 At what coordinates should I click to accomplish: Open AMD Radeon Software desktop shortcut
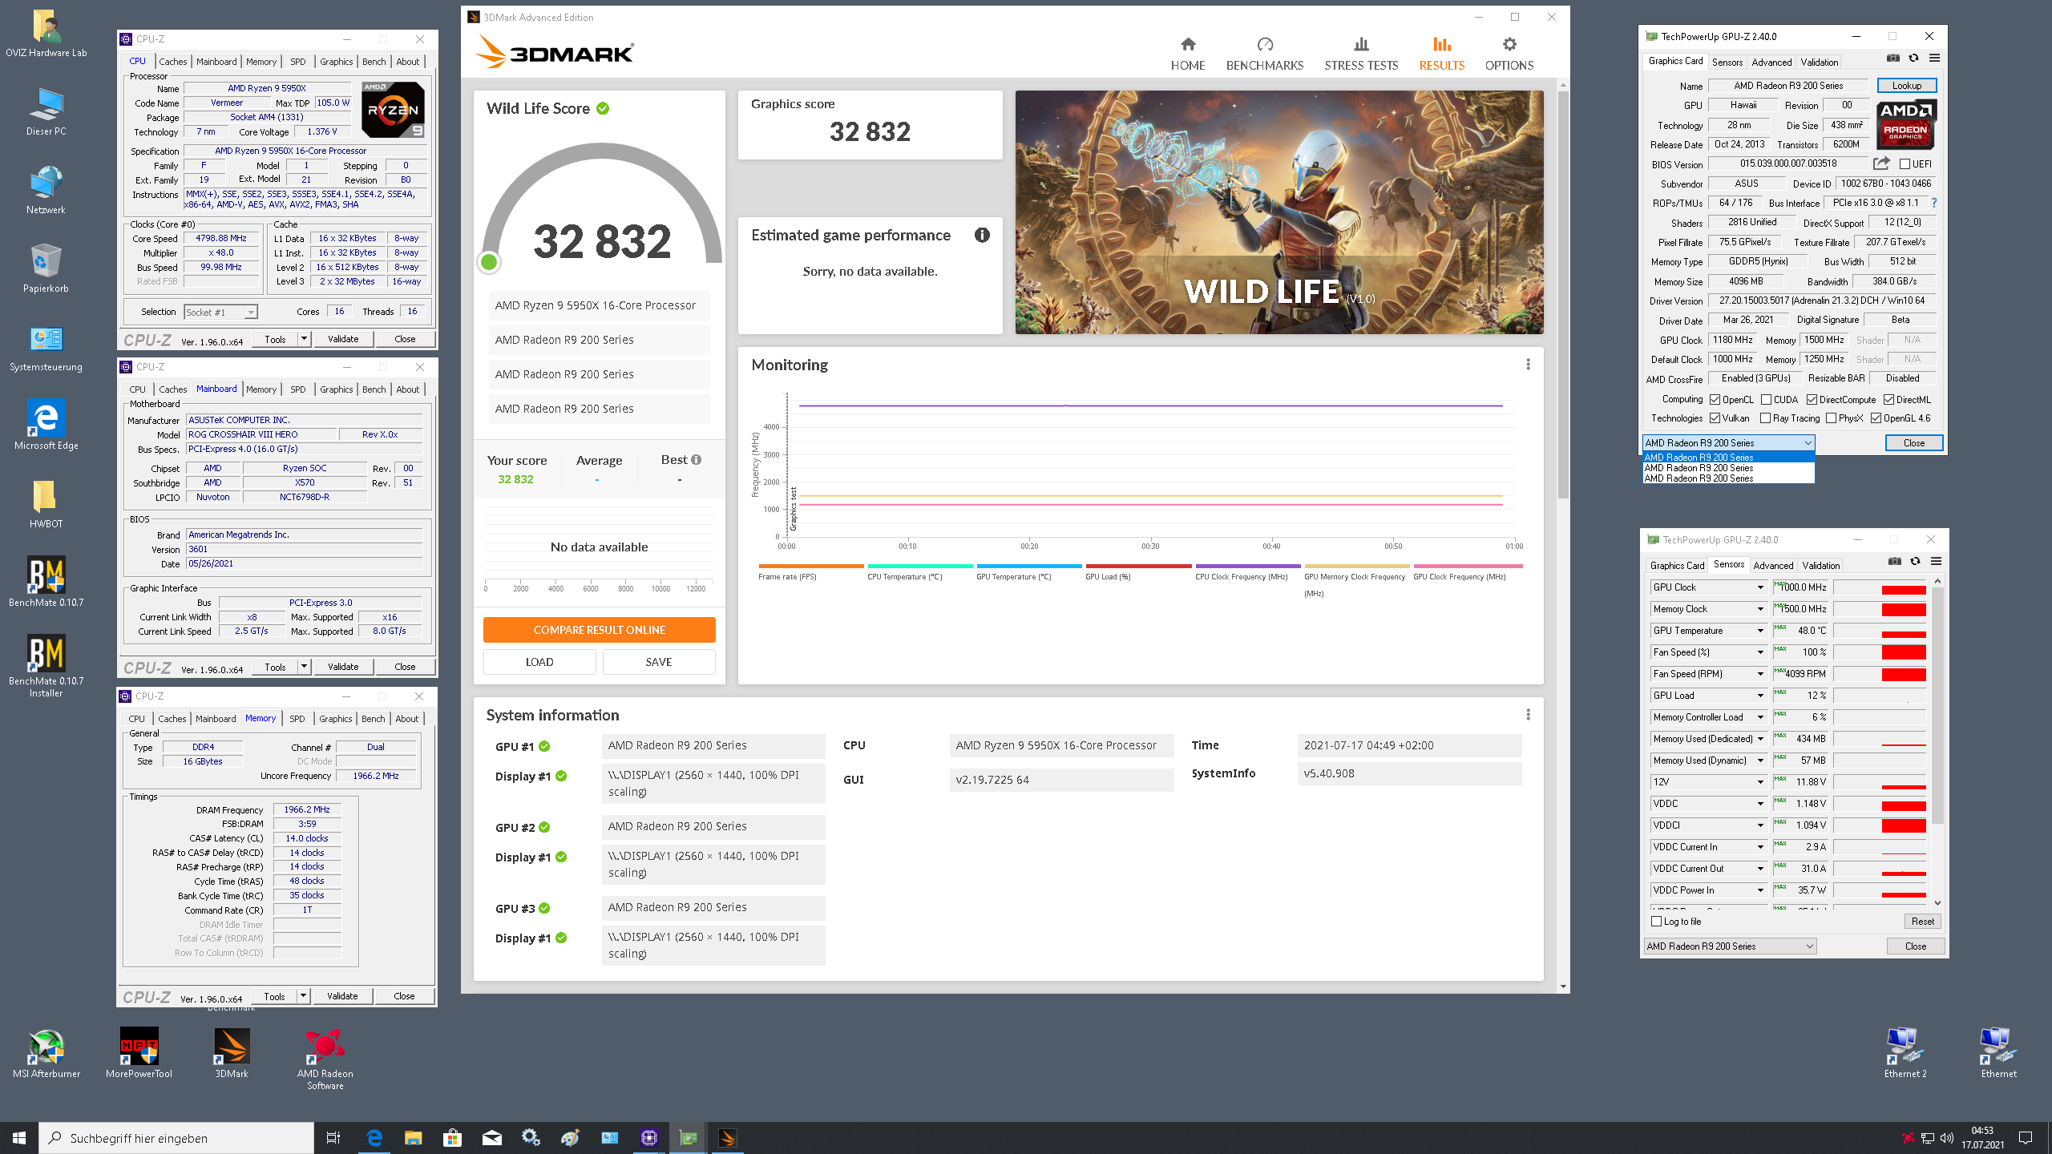pos(325,1059)
